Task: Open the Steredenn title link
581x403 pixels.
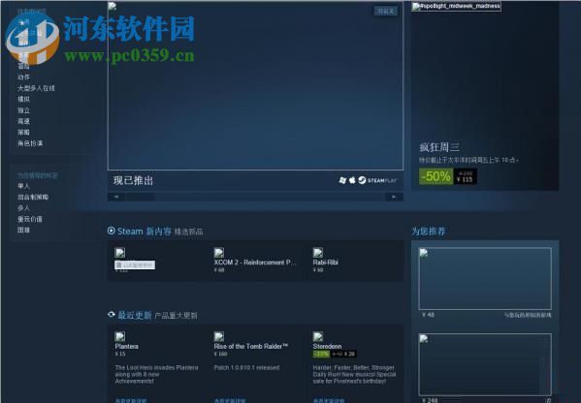Action: [327, 347]
